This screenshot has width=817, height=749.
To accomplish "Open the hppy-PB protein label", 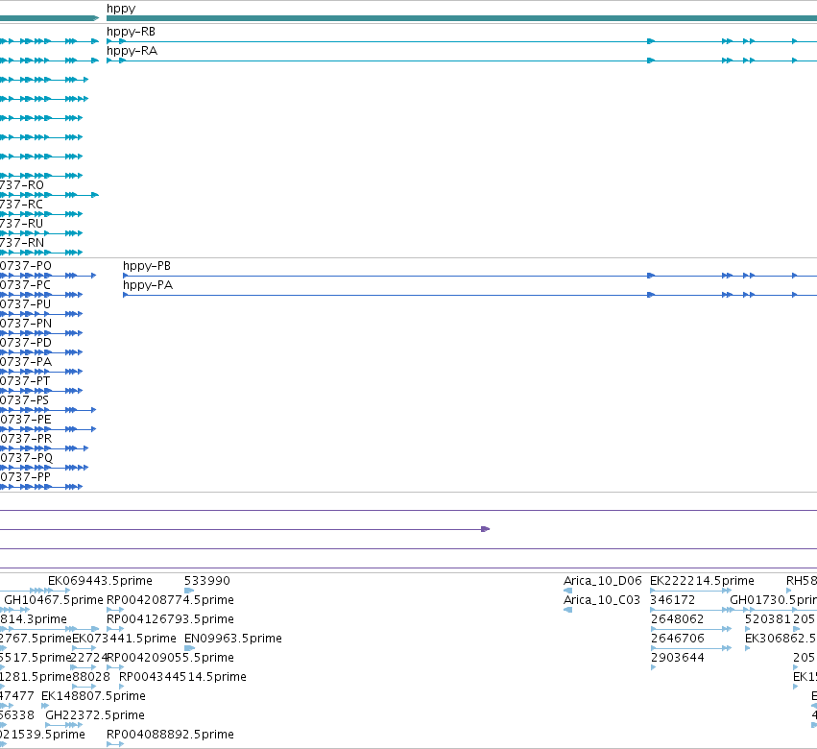I will tap(147, 266).
